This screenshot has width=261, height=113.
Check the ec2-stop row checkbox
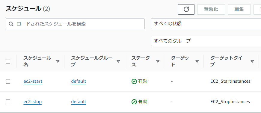tap(8, 102)
